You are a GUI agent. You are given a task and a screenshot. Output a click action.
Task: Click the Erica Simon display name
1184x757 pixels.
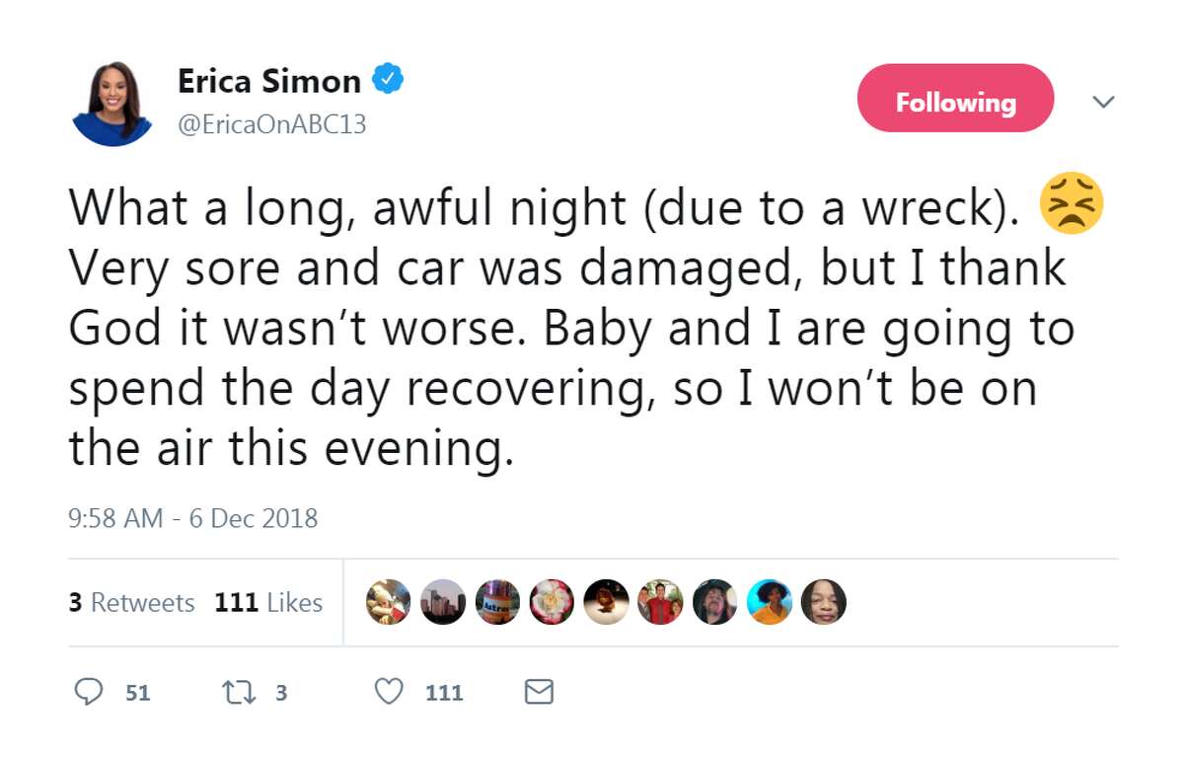click(268, 82)
